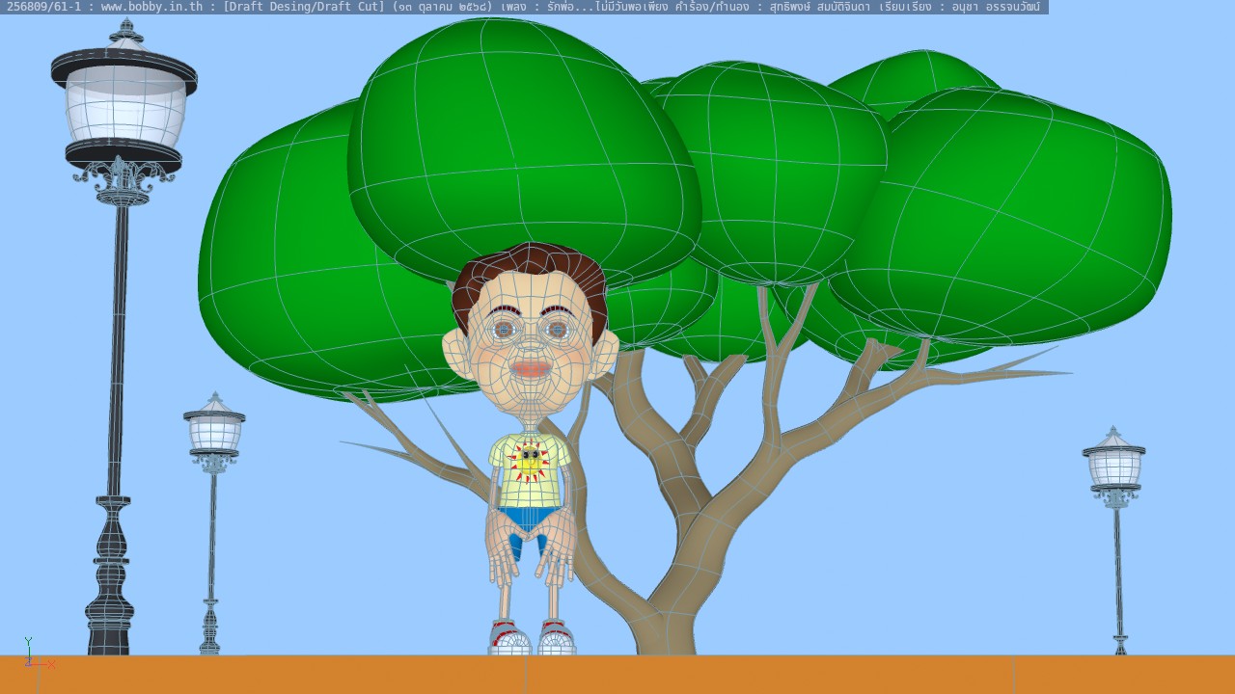The image size is (1235, 694).
Task: Select the small street lamp at far right
Action: tap(1115, 501)
